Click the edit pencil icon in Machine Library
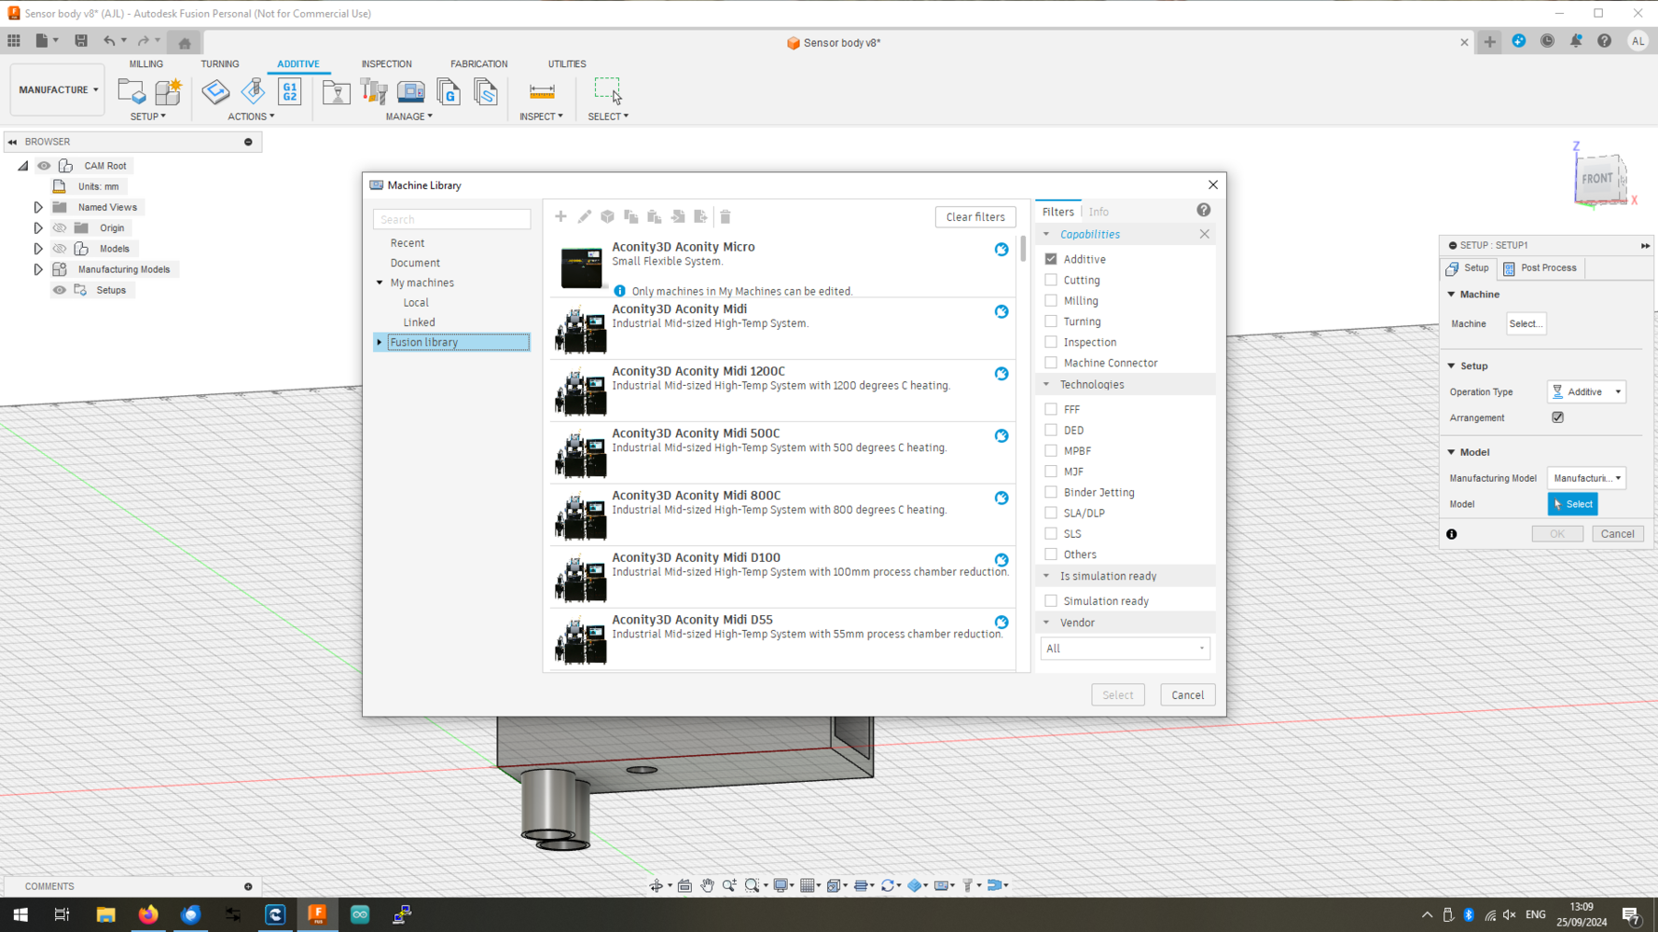The width and height of the screenshot is (1658, 932). click(585, 216)
